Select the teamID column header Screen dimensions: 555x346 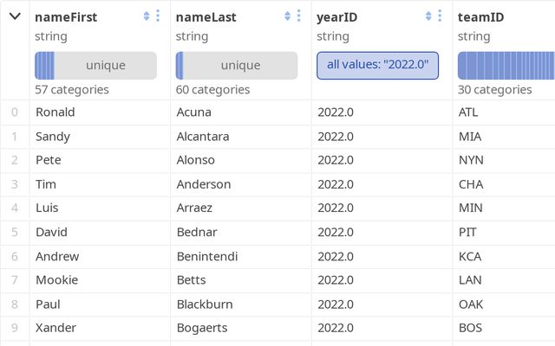[481, 17]
